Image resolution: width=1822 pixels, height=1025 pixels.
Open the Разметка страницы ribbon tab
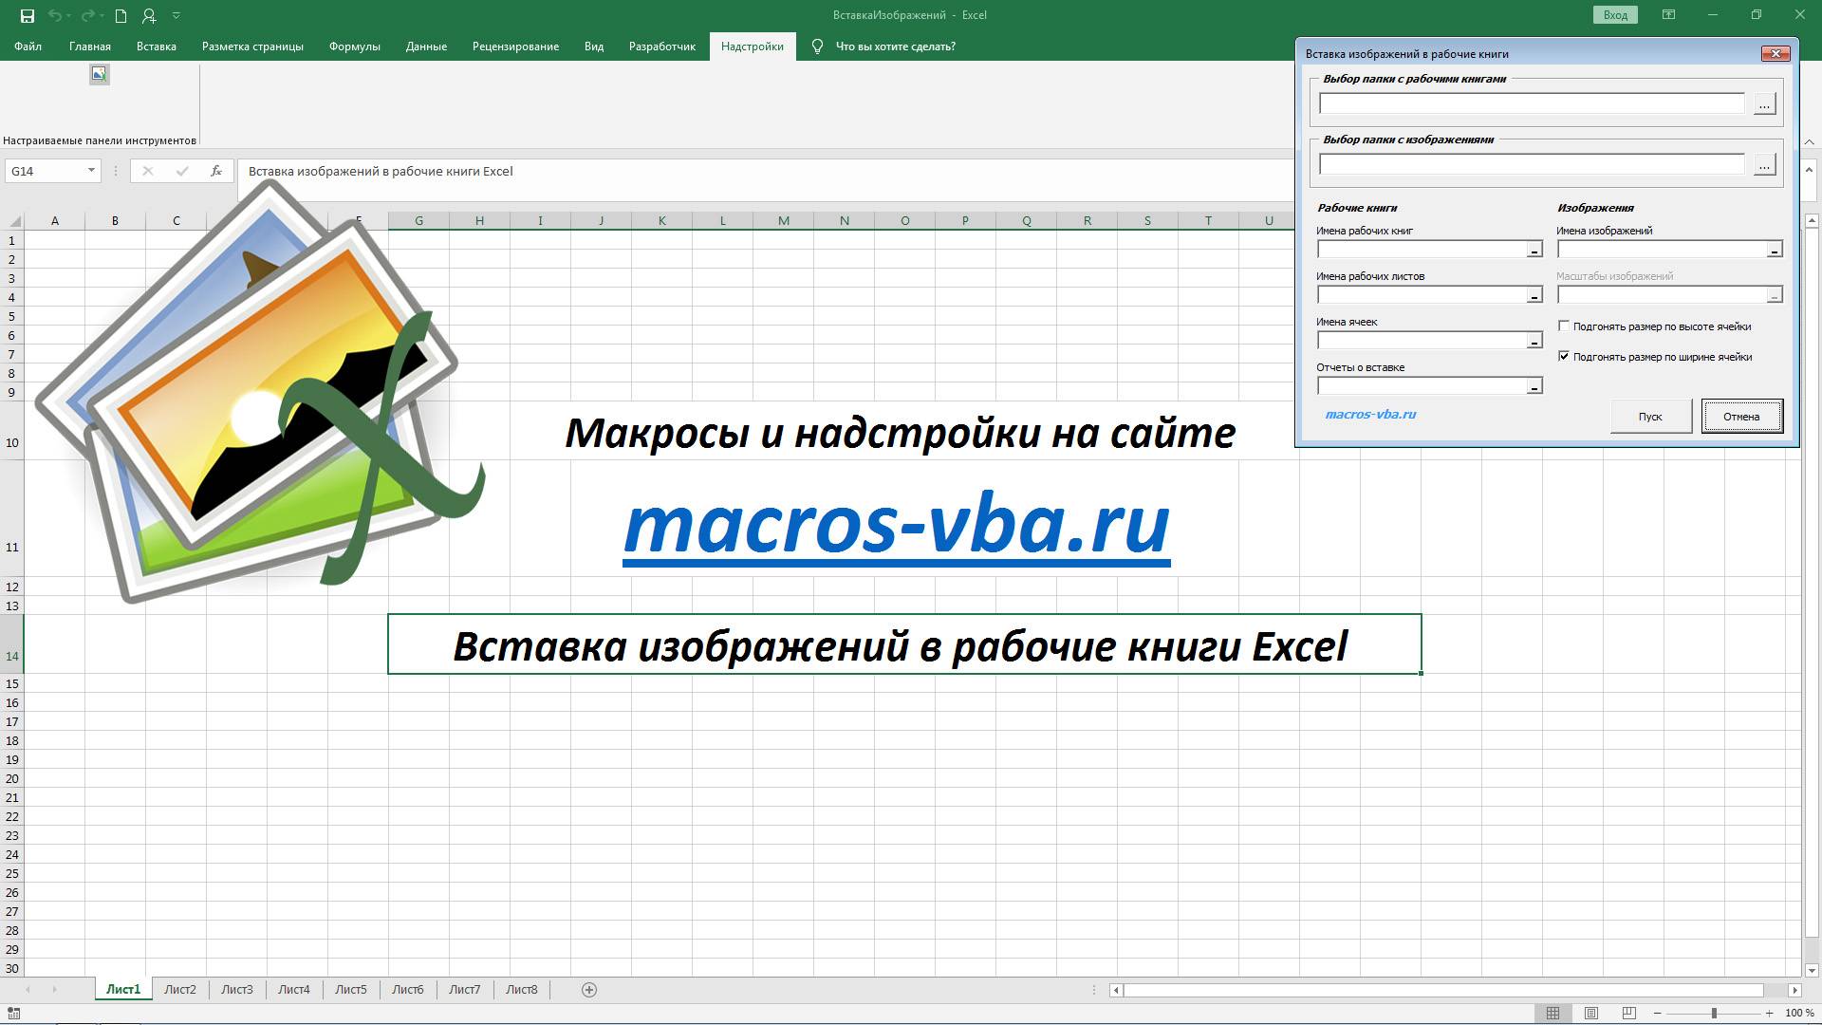click(x=252, y=46)
